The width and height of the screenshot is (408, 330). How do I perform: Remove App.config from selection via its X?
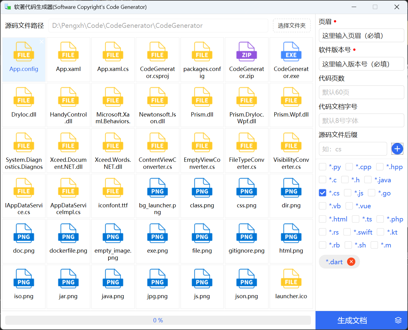tap(42, 42)
